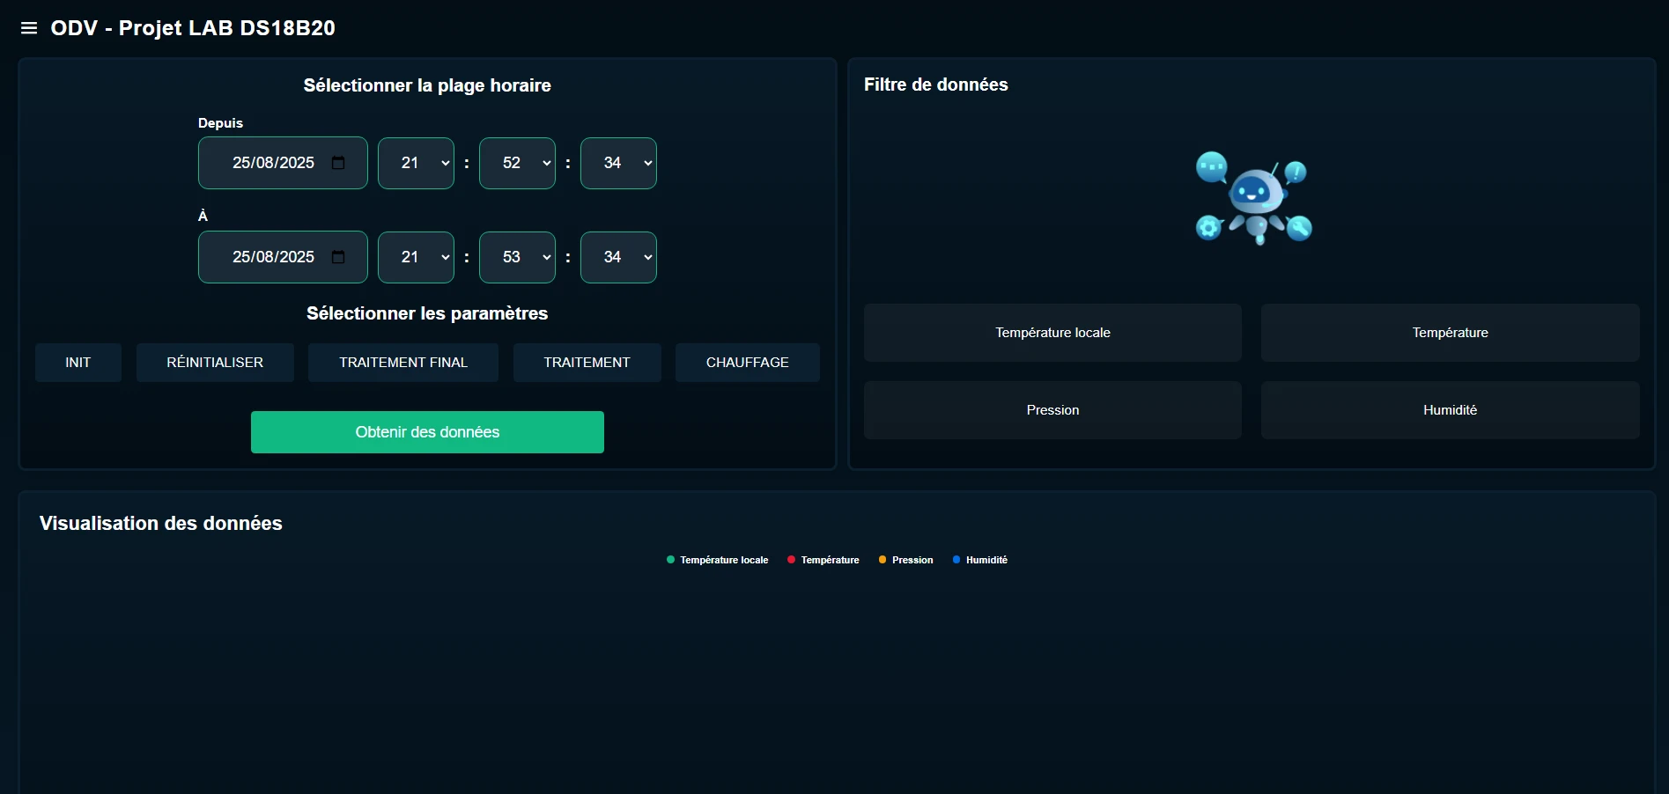The width and height of the screenshot is (1669, 794).
Task: Open the hours dropdown for the Depuis time
Action: 416,163
